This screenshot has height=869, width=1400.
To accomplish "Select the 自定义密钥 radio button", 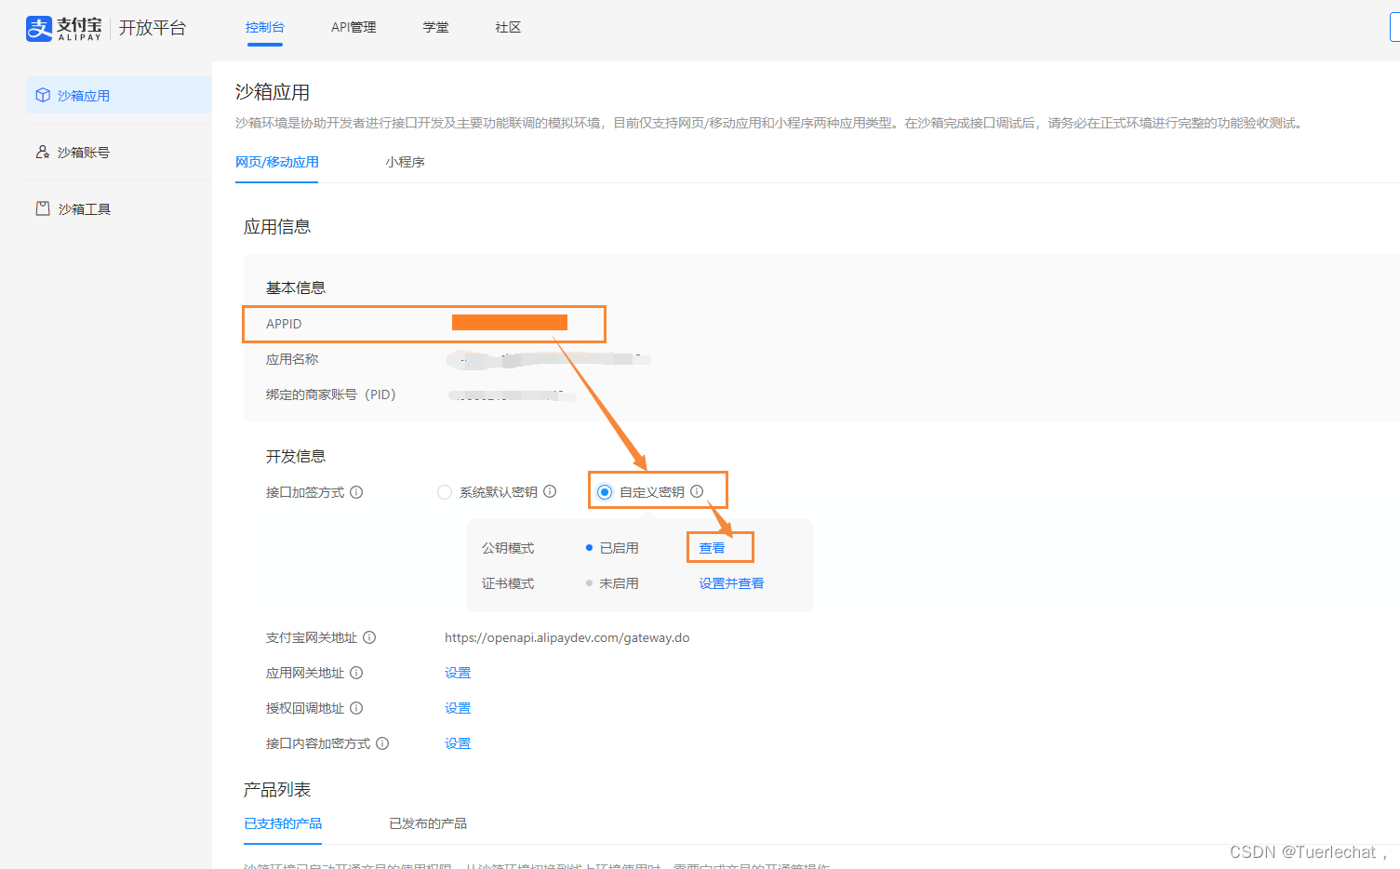I will [605, 492].
